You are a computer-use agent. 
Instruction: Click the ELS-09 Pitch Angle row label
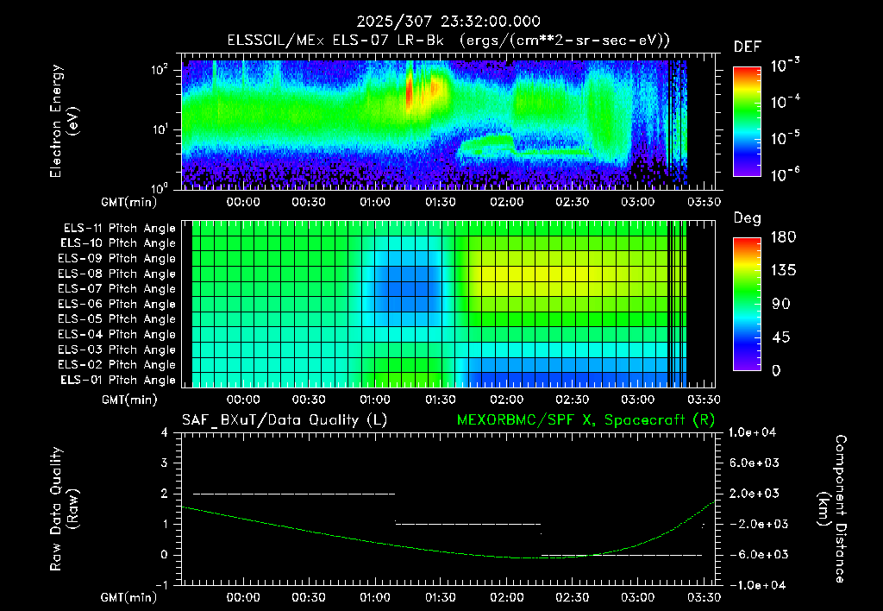click(x=117, y=259)
